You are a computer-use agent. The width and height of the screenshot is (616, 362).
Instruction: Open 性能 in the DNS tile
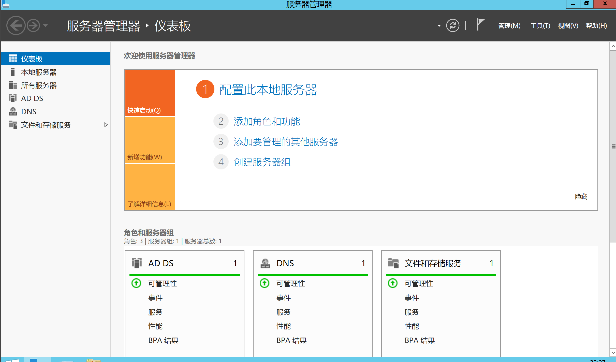284,326
